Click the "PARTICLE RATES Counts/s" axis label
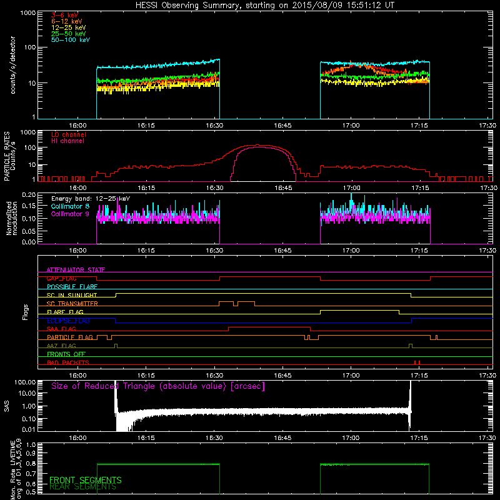500x500 pixels. coord(9,156)
